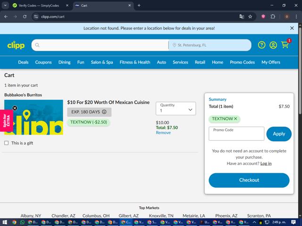This screenshot has height=226, width=302.
Task: Click the location pin icon
Action: 174,45
